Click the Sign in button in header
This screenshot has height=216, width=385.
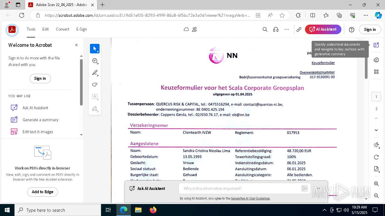click(x=370, y=29)
